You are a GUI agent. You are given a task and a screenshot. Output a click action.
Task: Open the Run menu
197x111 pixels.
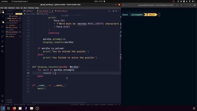[25, 8]
